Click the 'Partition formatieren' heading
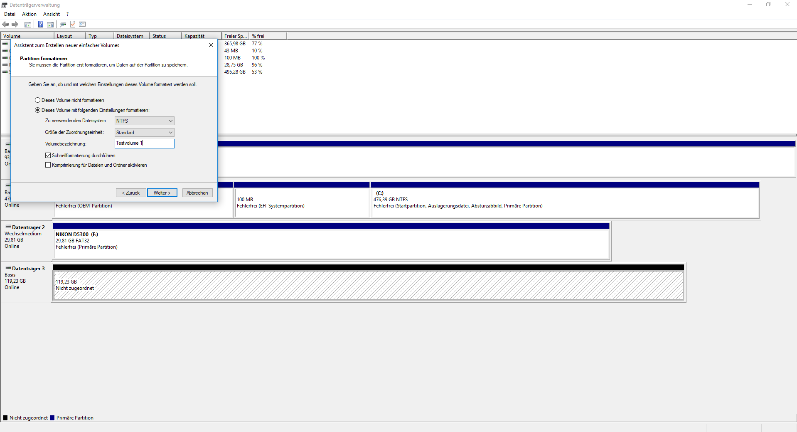797x432 pixels. pos(44,59)
